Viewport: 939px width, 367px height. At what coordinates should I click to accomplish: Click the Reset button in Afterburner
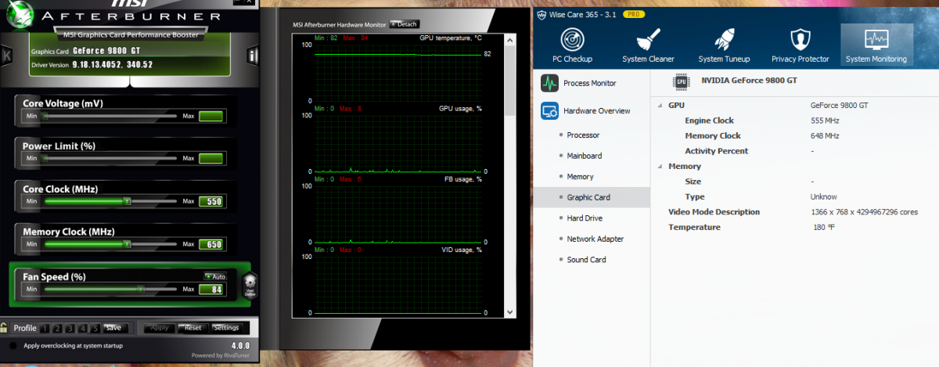(192, 328)
